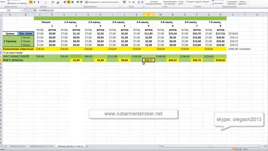Toggle center alignment button
The image size is (268, 151).
[69, 2]
